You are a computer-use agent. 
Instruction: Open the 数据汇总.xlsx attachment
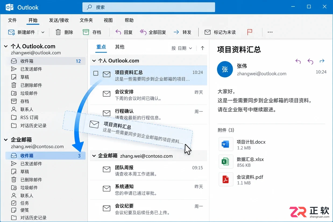pos(242,162)
